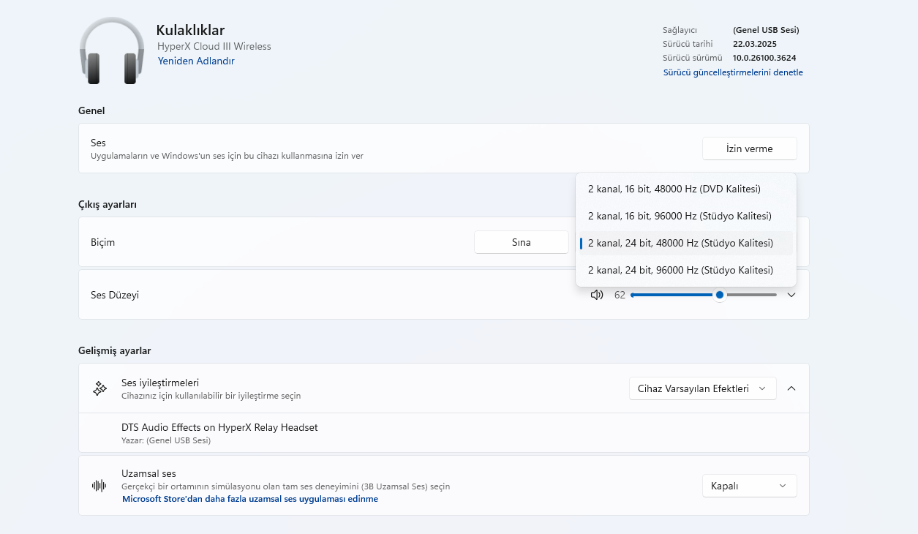Select 2 kanal, 16 bit, 48000 Hz format
The height and width of the screenshot is (534, 918).
[685, 189]
